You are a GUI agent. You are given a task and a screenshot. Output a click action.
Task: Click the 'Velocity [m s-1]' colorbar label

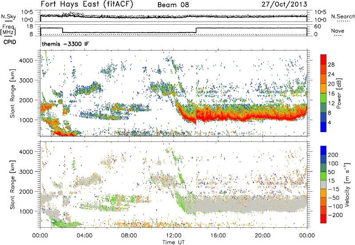[x=347, y=185]
